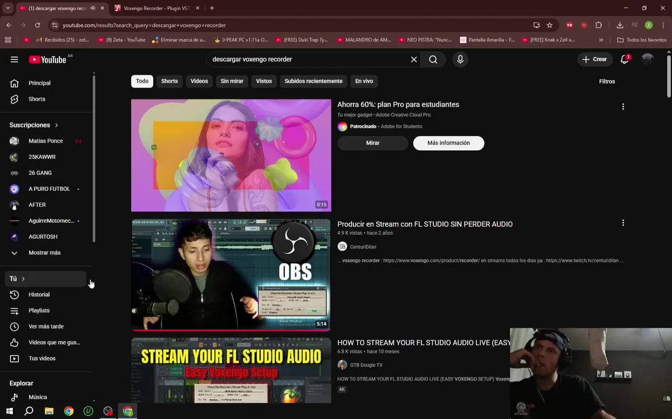Go back to the previous page
This screenshot has height=419, width=672.
(9, 25)
